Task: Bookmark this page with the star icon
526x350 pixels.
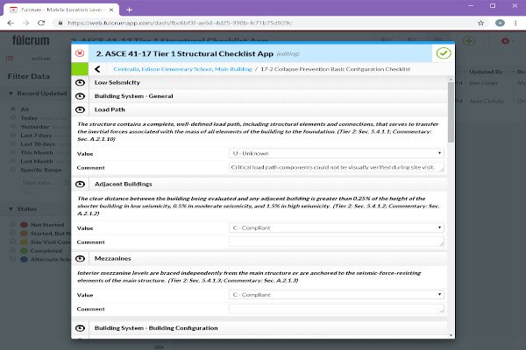Action: (x=479, y=24)
